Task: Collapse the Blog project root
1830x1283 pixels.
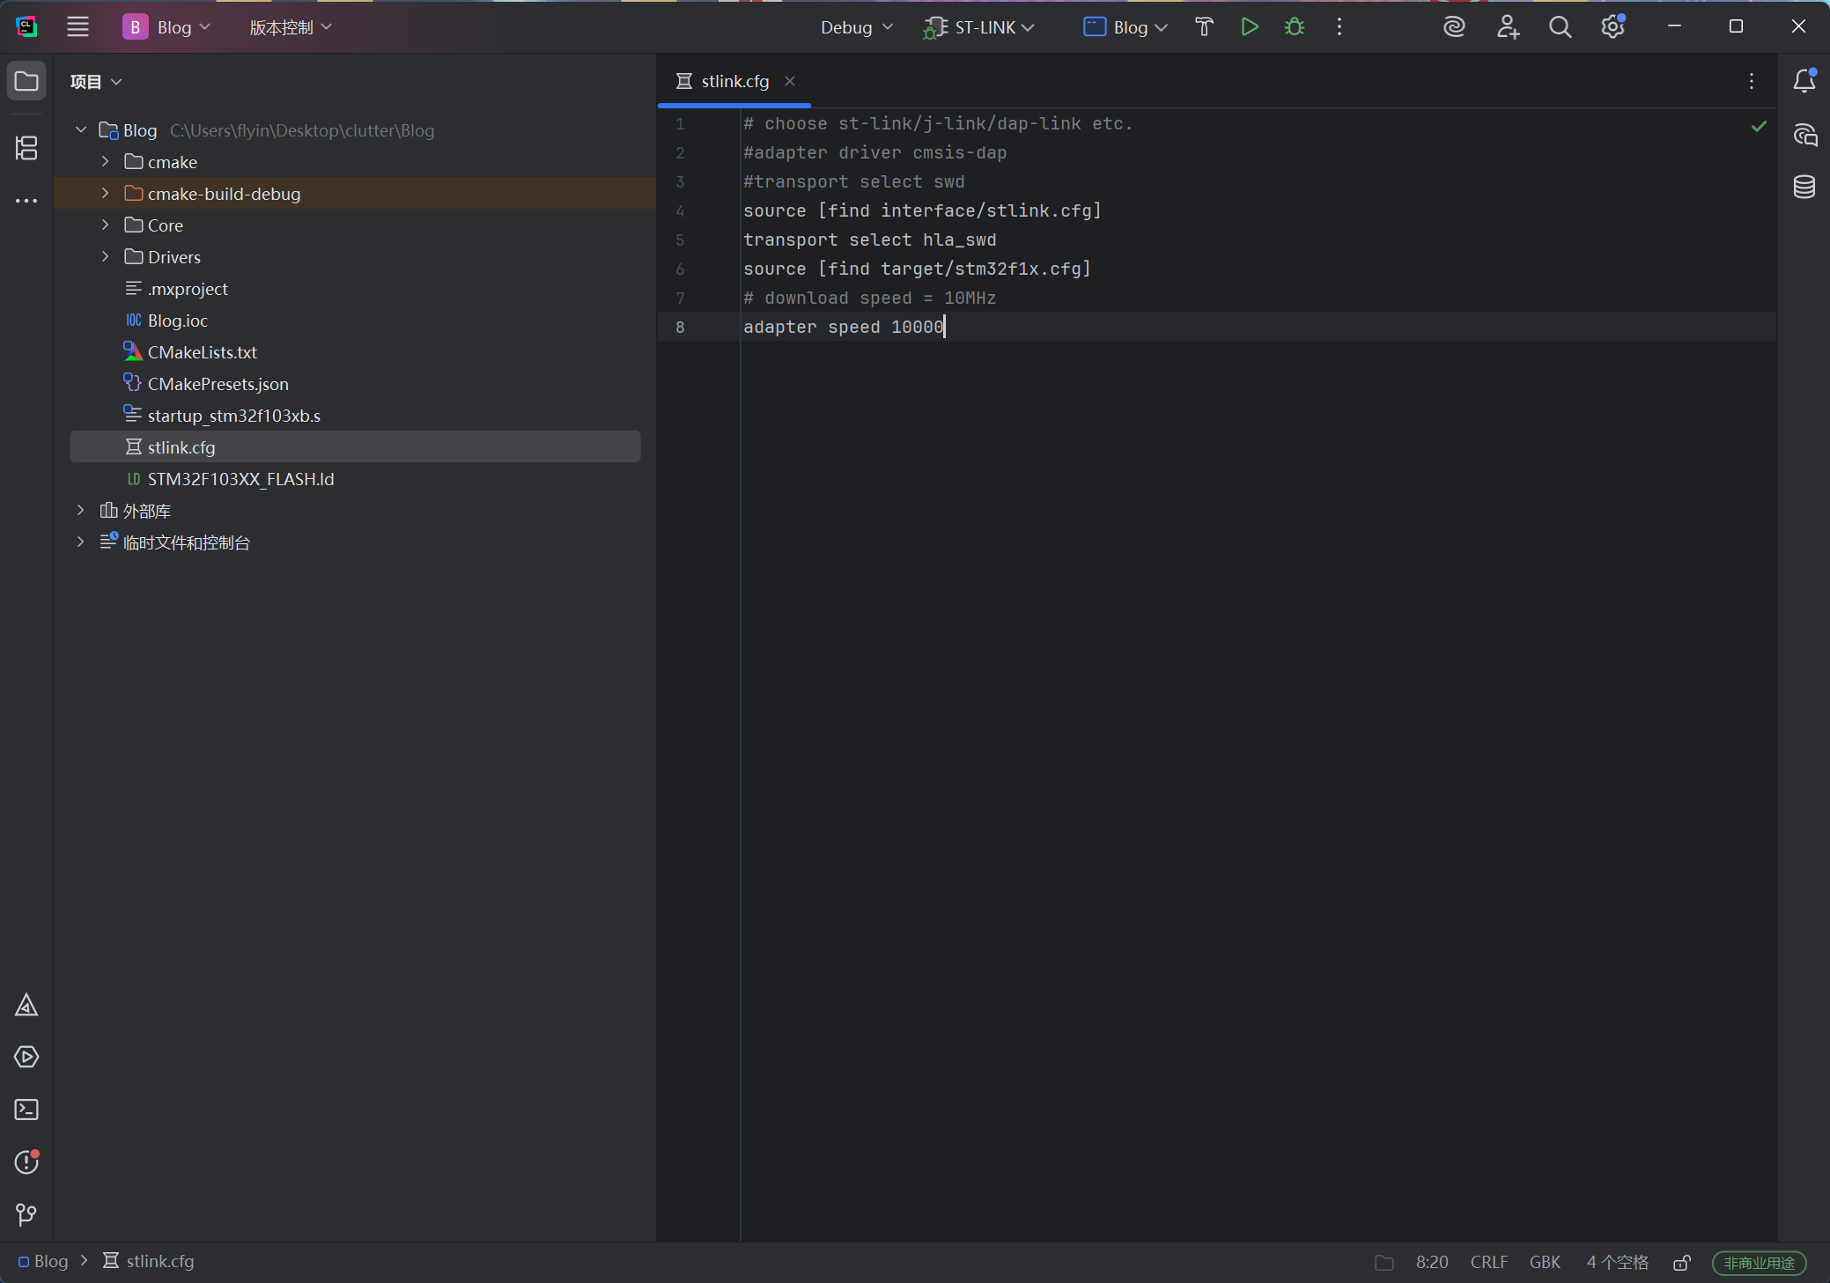Action: pyautogui.click(x=81, y=130)
